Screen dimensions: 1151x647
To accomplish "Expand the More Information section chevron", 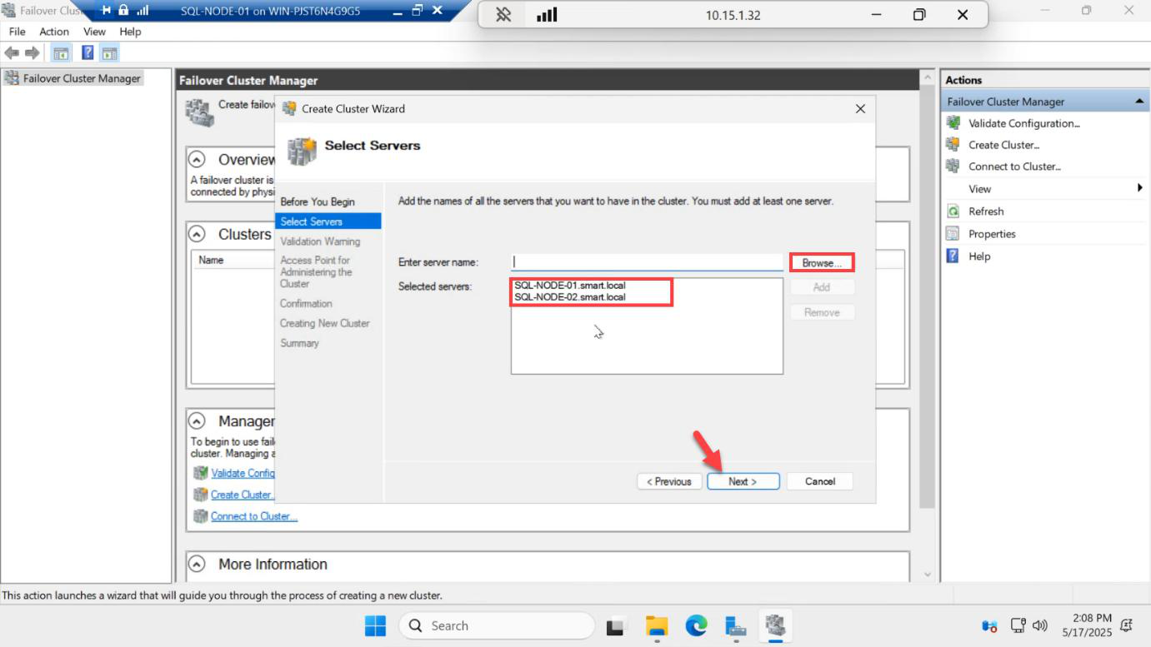I will [197, 564].
